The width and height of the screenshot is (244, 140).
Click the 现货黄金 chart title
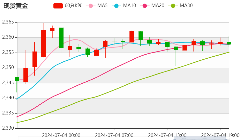coord(16,6)
